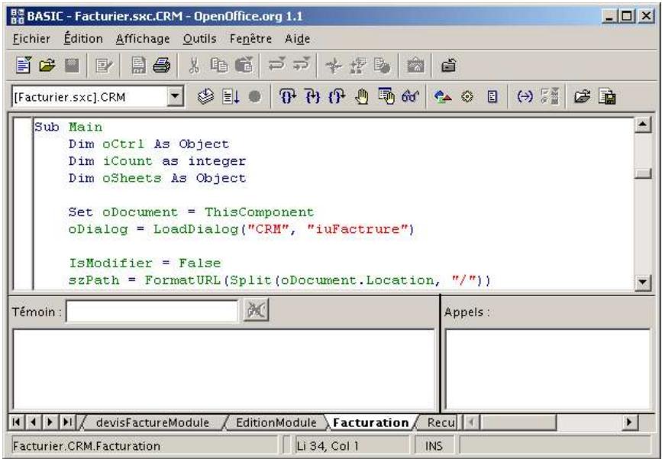
Task: Click the Save Source As icon
Action: click(x=607, y=97)
